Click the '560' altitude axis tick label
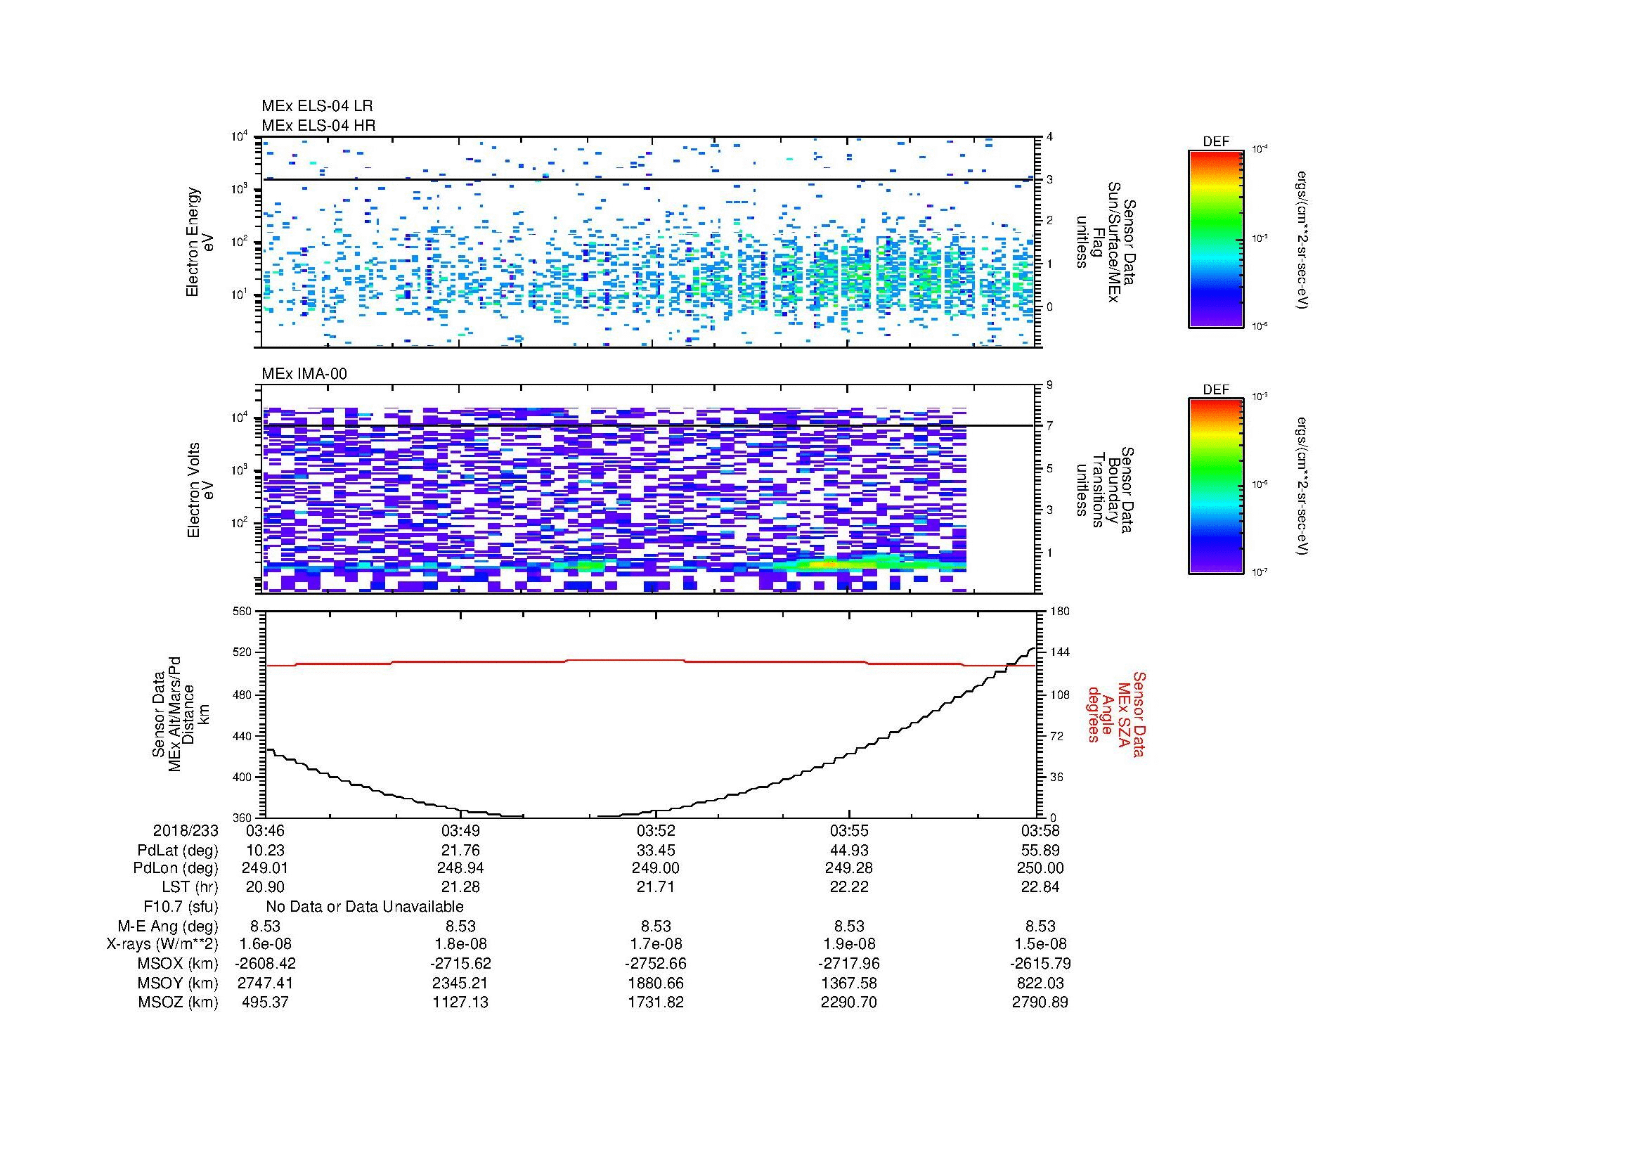The image size is (1644, 1162). click(243, 611)
